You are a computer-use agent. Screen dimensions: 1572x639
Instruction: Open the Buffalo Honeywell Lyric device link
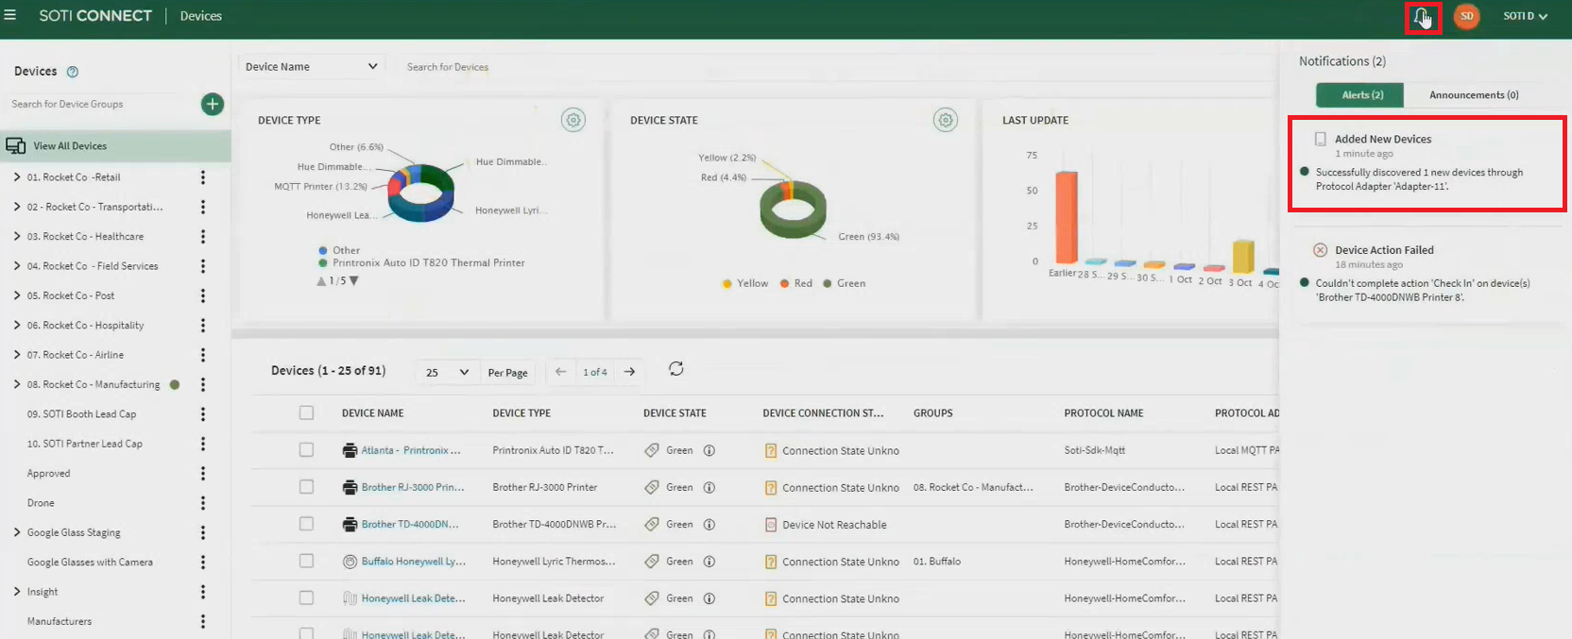click(412, 562)
